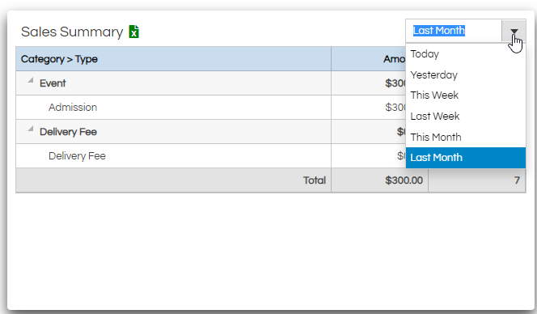Close the date range dropdown arrow

(514, 31)
